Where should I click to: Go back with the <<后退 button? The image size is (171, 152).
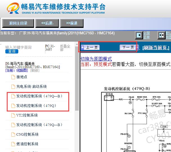click(x=47, y=23)
